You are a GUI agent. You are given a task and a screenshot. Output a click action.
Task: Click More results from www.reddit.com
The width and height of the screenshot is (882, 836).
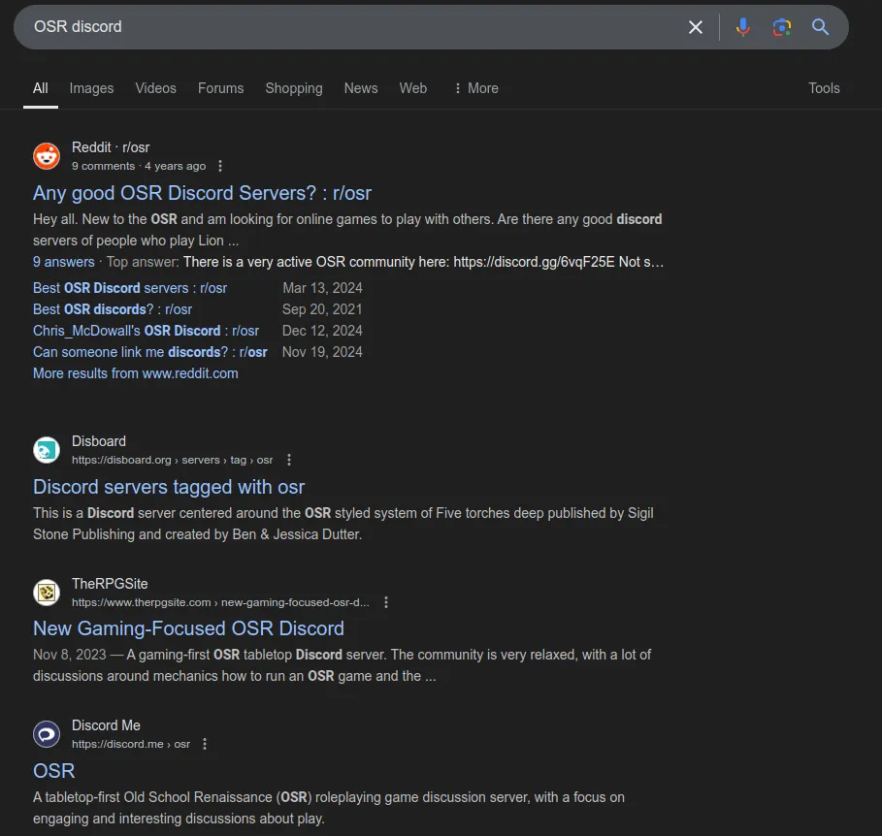[136, 373]
